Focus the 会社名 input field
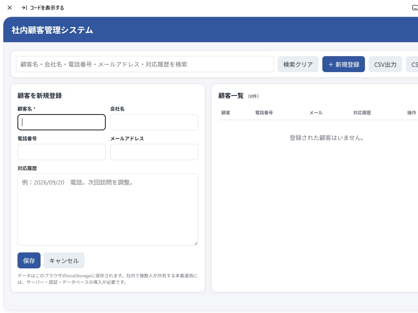The image size is (418, 313). [x=154, y=122]
